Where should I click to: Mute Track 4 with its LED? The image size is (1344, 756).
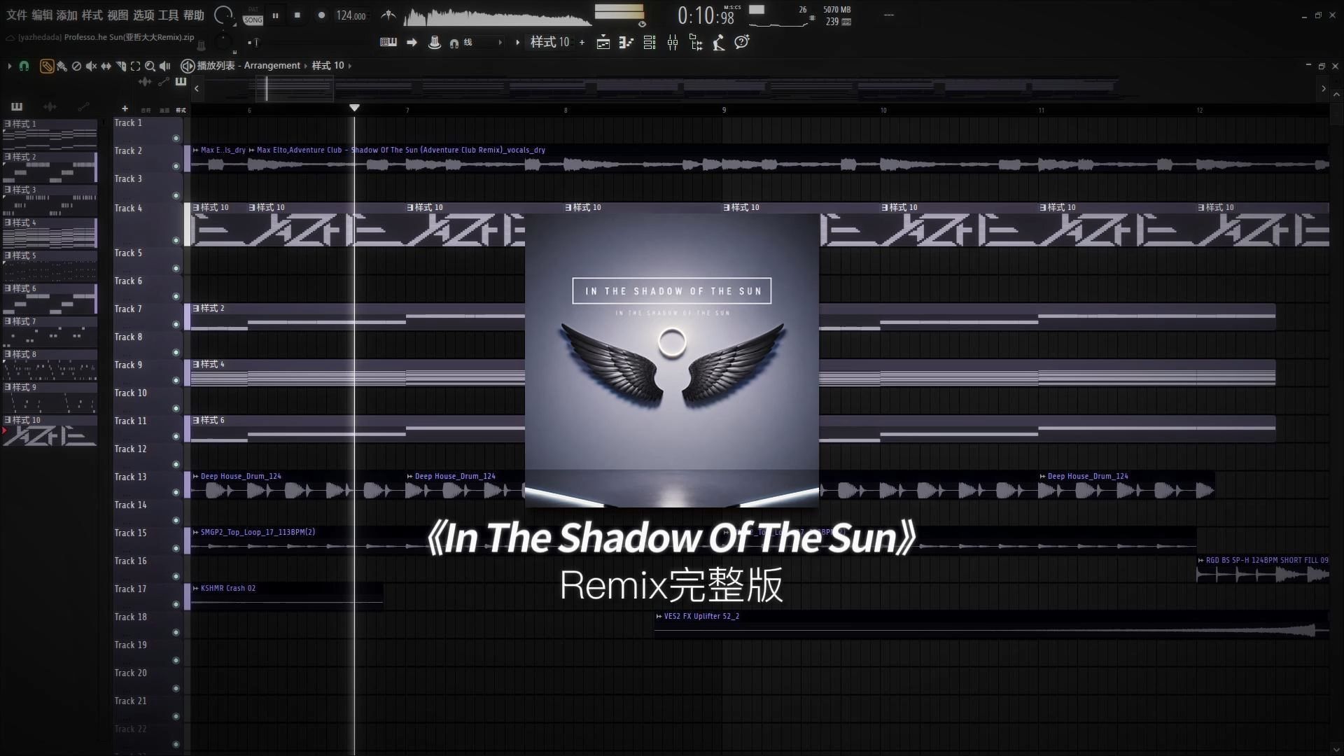(176, 240)
